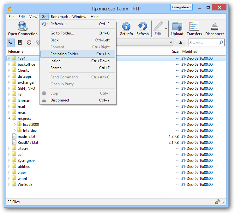The height and width of the screenshot is (214, 235).
Task: Select the IIS folder name
Action: 20,95
